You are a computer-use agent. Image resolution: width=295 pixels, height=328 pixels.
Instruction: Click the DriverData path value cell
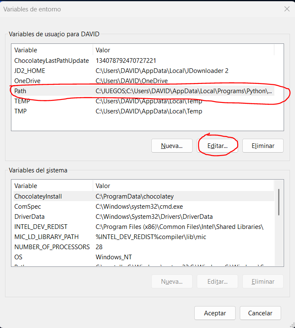[154, 217]
